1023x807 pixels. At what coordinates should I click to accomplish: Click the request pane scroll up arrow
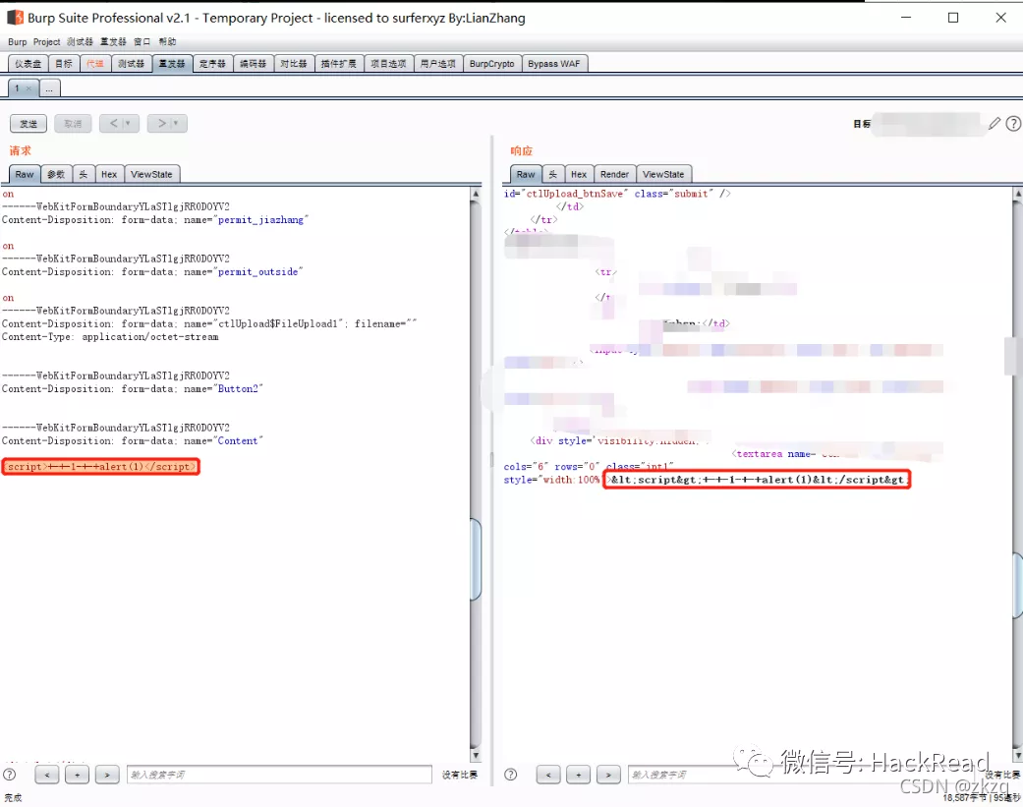point(476,194)
